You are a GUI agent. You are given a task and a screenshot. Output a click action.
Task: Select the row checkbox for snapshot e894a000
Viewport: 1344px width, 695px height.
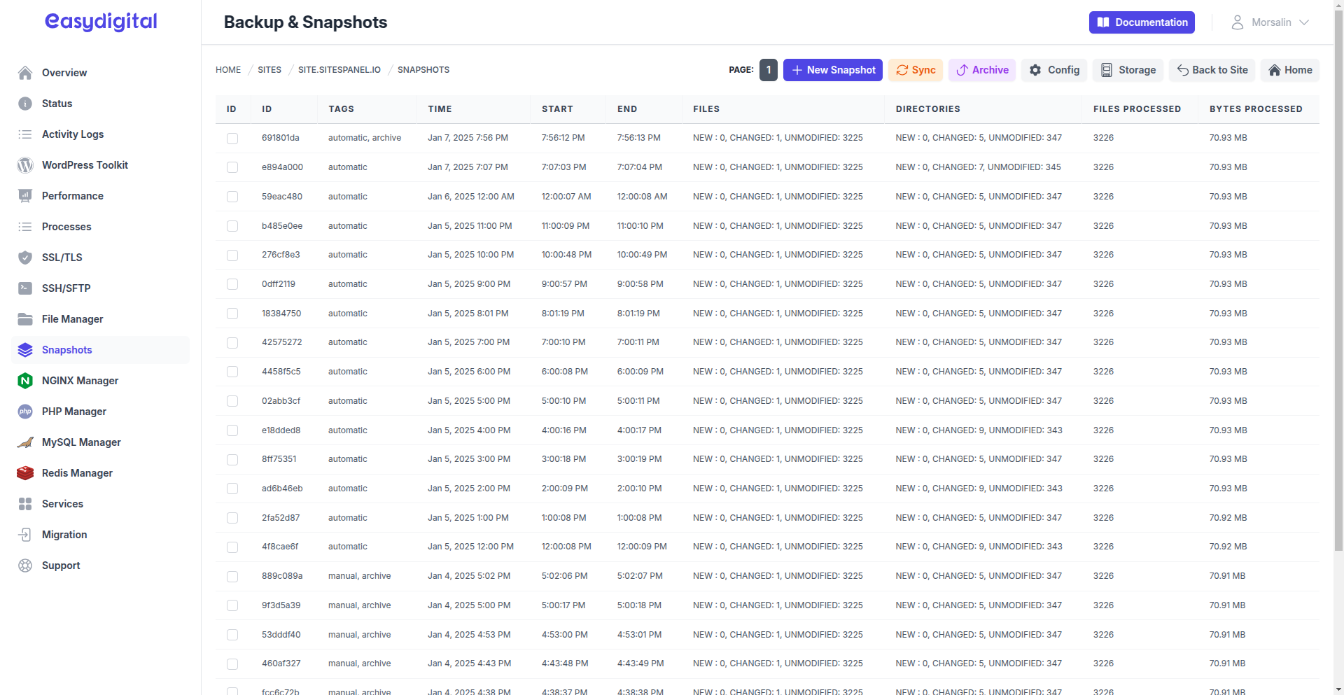(x=232, y=167)
